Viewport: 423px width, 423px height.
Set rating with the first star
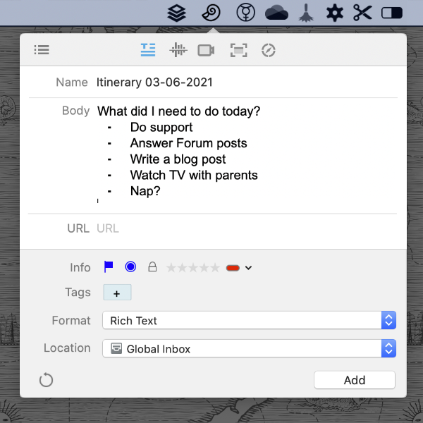171,268
